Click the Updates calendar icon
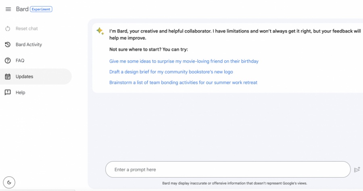Screen dimensions: 363x191 (x=8, y=77)
